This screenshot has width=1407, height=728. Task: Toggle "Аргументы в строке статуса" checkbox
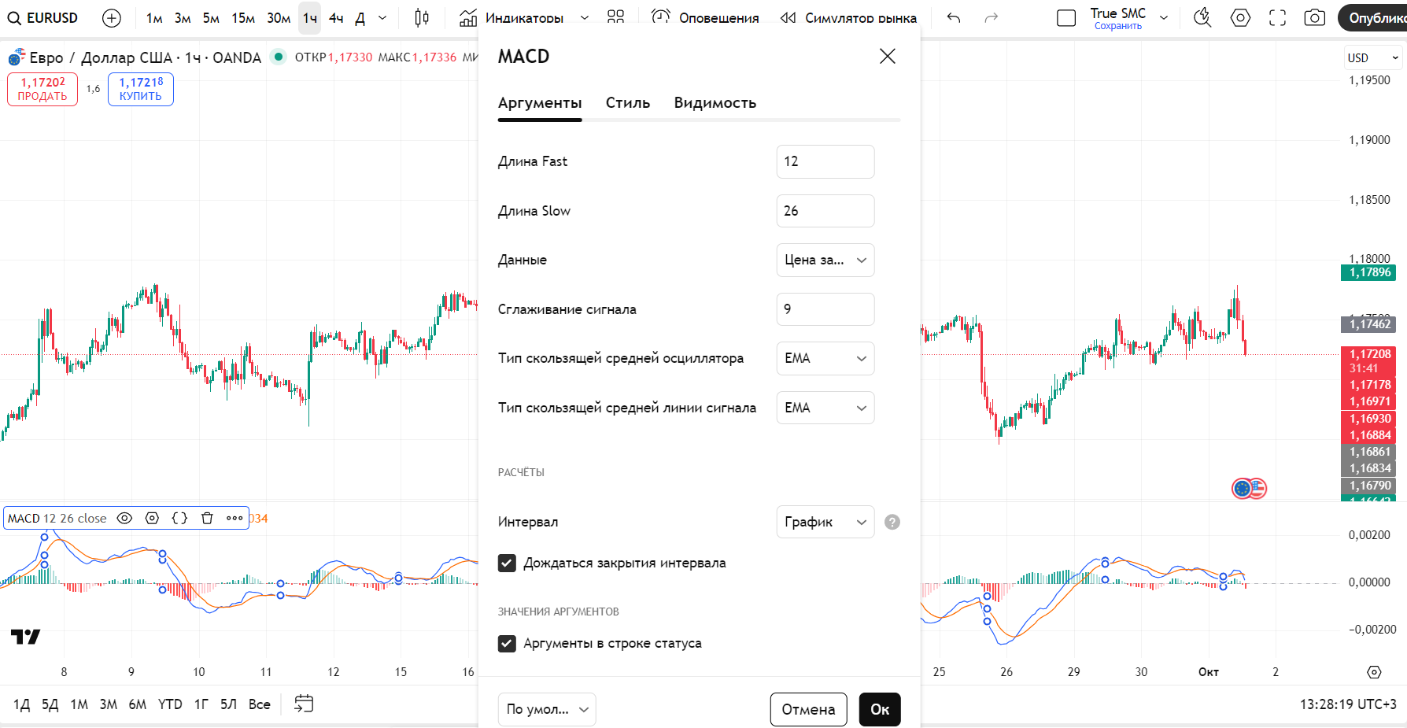click(507, 643)
